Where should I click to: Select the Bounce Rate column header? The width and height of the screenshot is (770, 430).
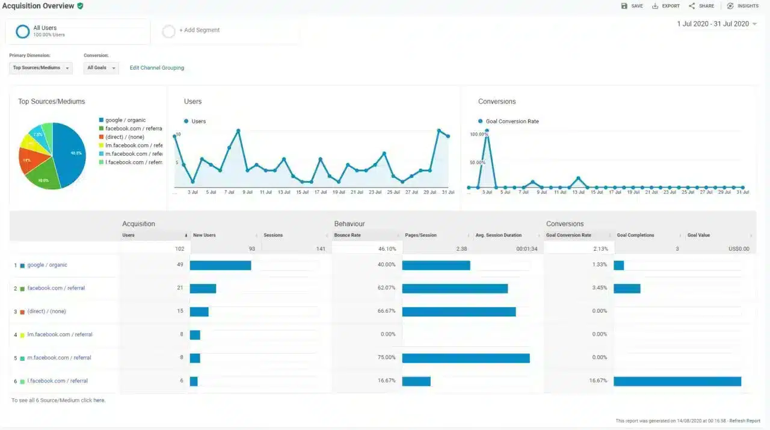point(348,235)
